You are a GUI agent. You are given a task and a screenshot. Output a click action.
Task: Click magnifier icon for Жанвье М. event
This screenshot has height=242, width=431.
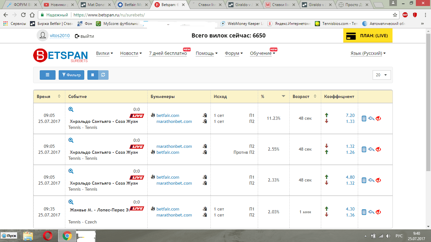coord(71,202)
